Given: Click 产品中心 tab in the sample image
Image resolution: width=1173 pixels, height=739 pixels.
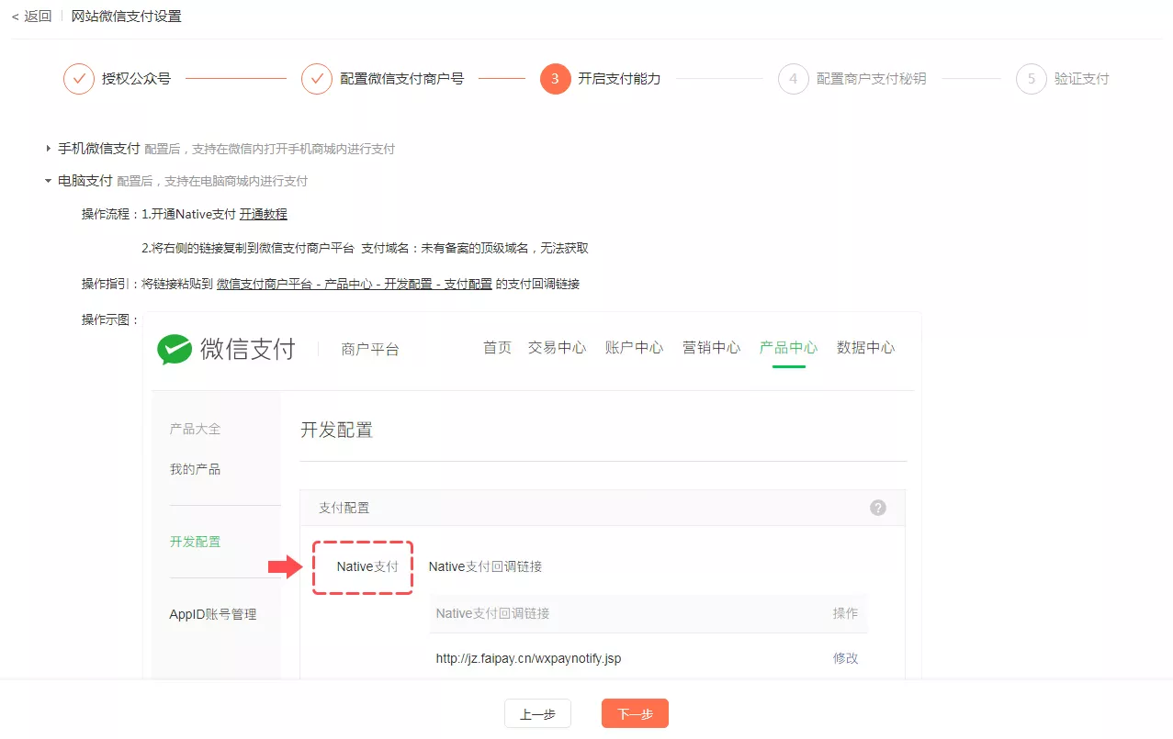Looking at the screenshot, I should [788, 347].
